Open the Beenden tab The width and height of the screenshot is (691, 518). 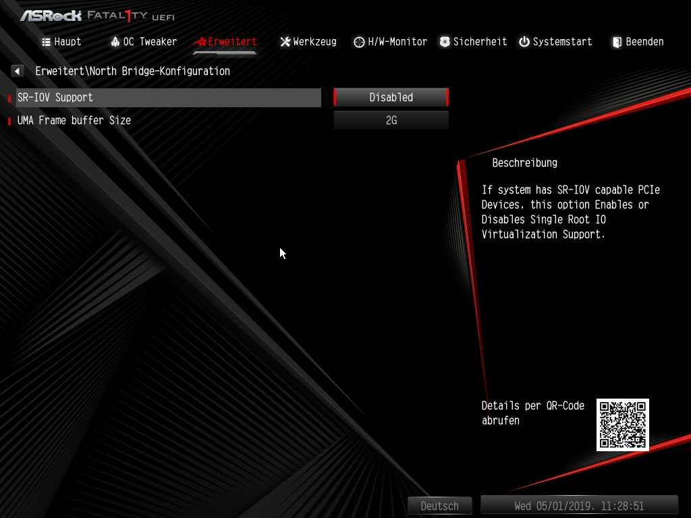pos(638,42)
